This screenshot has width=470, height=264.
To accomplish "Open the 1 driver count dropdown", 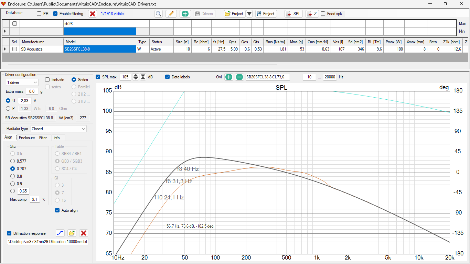I will [22, 82].
